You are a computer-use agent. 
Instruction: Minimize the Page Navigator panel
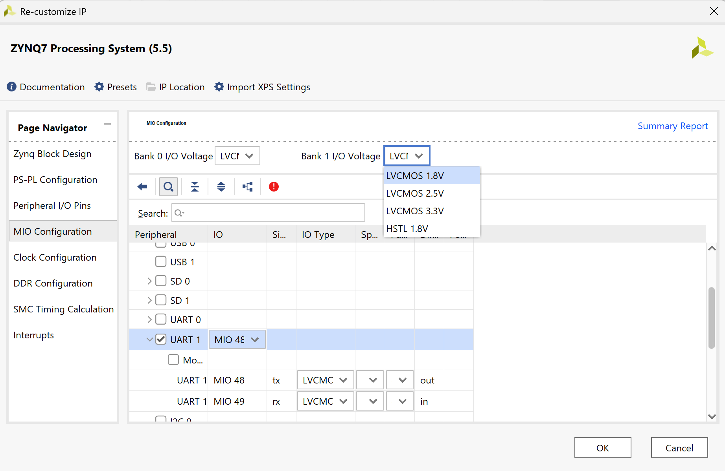[107, 124]
